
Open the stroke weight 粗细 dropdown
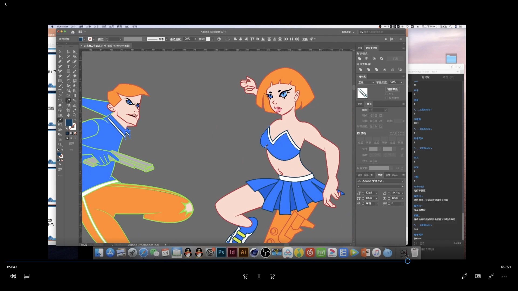tap(386, 110)
